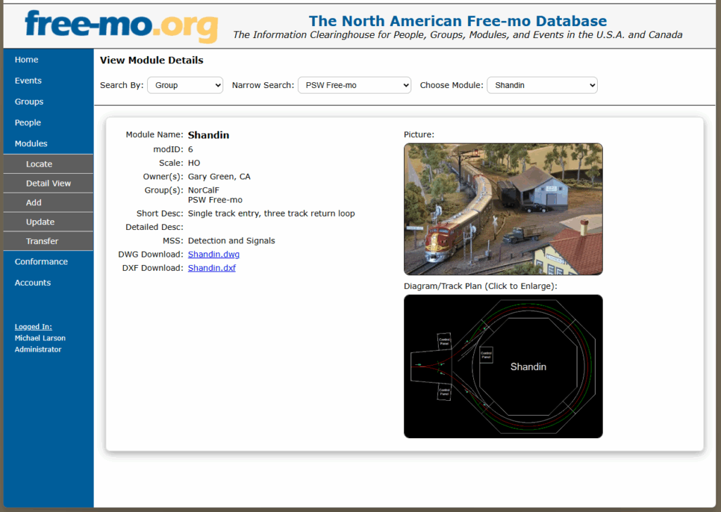Open the Choose Module dropdown
This screenshot has width=721, height=512.
click(542, 84)
